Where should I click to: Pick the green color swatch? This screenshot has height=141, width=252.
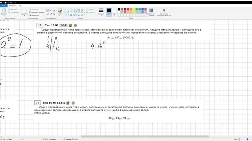coord(137,9)
